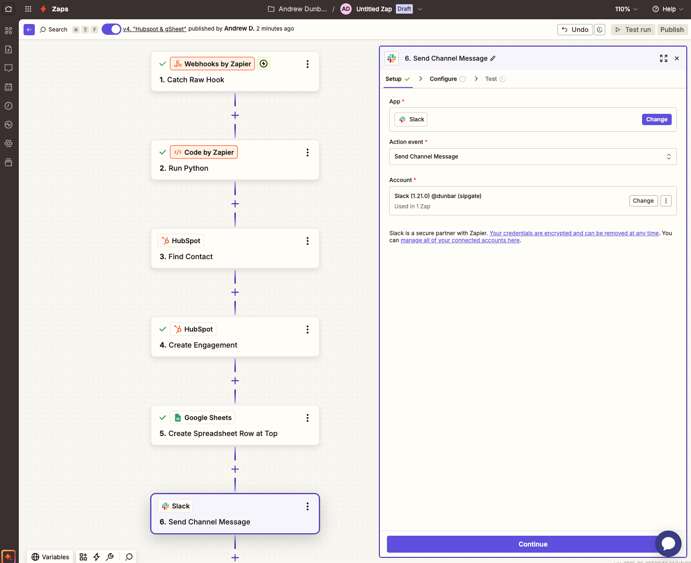Add a step after Create Spreadsheet Row
The image size is (691, 563).
235,469
